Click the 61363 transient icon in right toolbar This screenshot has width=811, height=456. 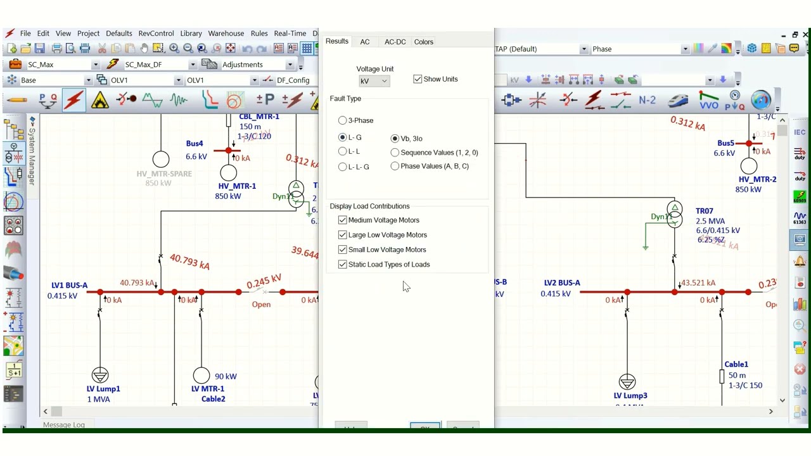[800, 218]
